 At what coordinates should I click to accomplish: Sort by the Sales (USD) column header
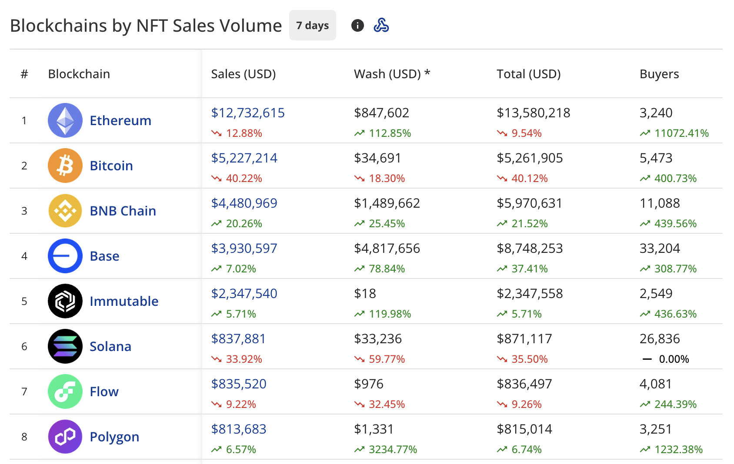244,74
